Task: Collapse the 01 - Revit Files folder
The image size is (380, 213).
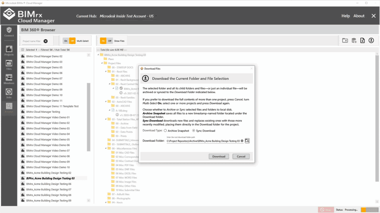Action: (106, 71)
